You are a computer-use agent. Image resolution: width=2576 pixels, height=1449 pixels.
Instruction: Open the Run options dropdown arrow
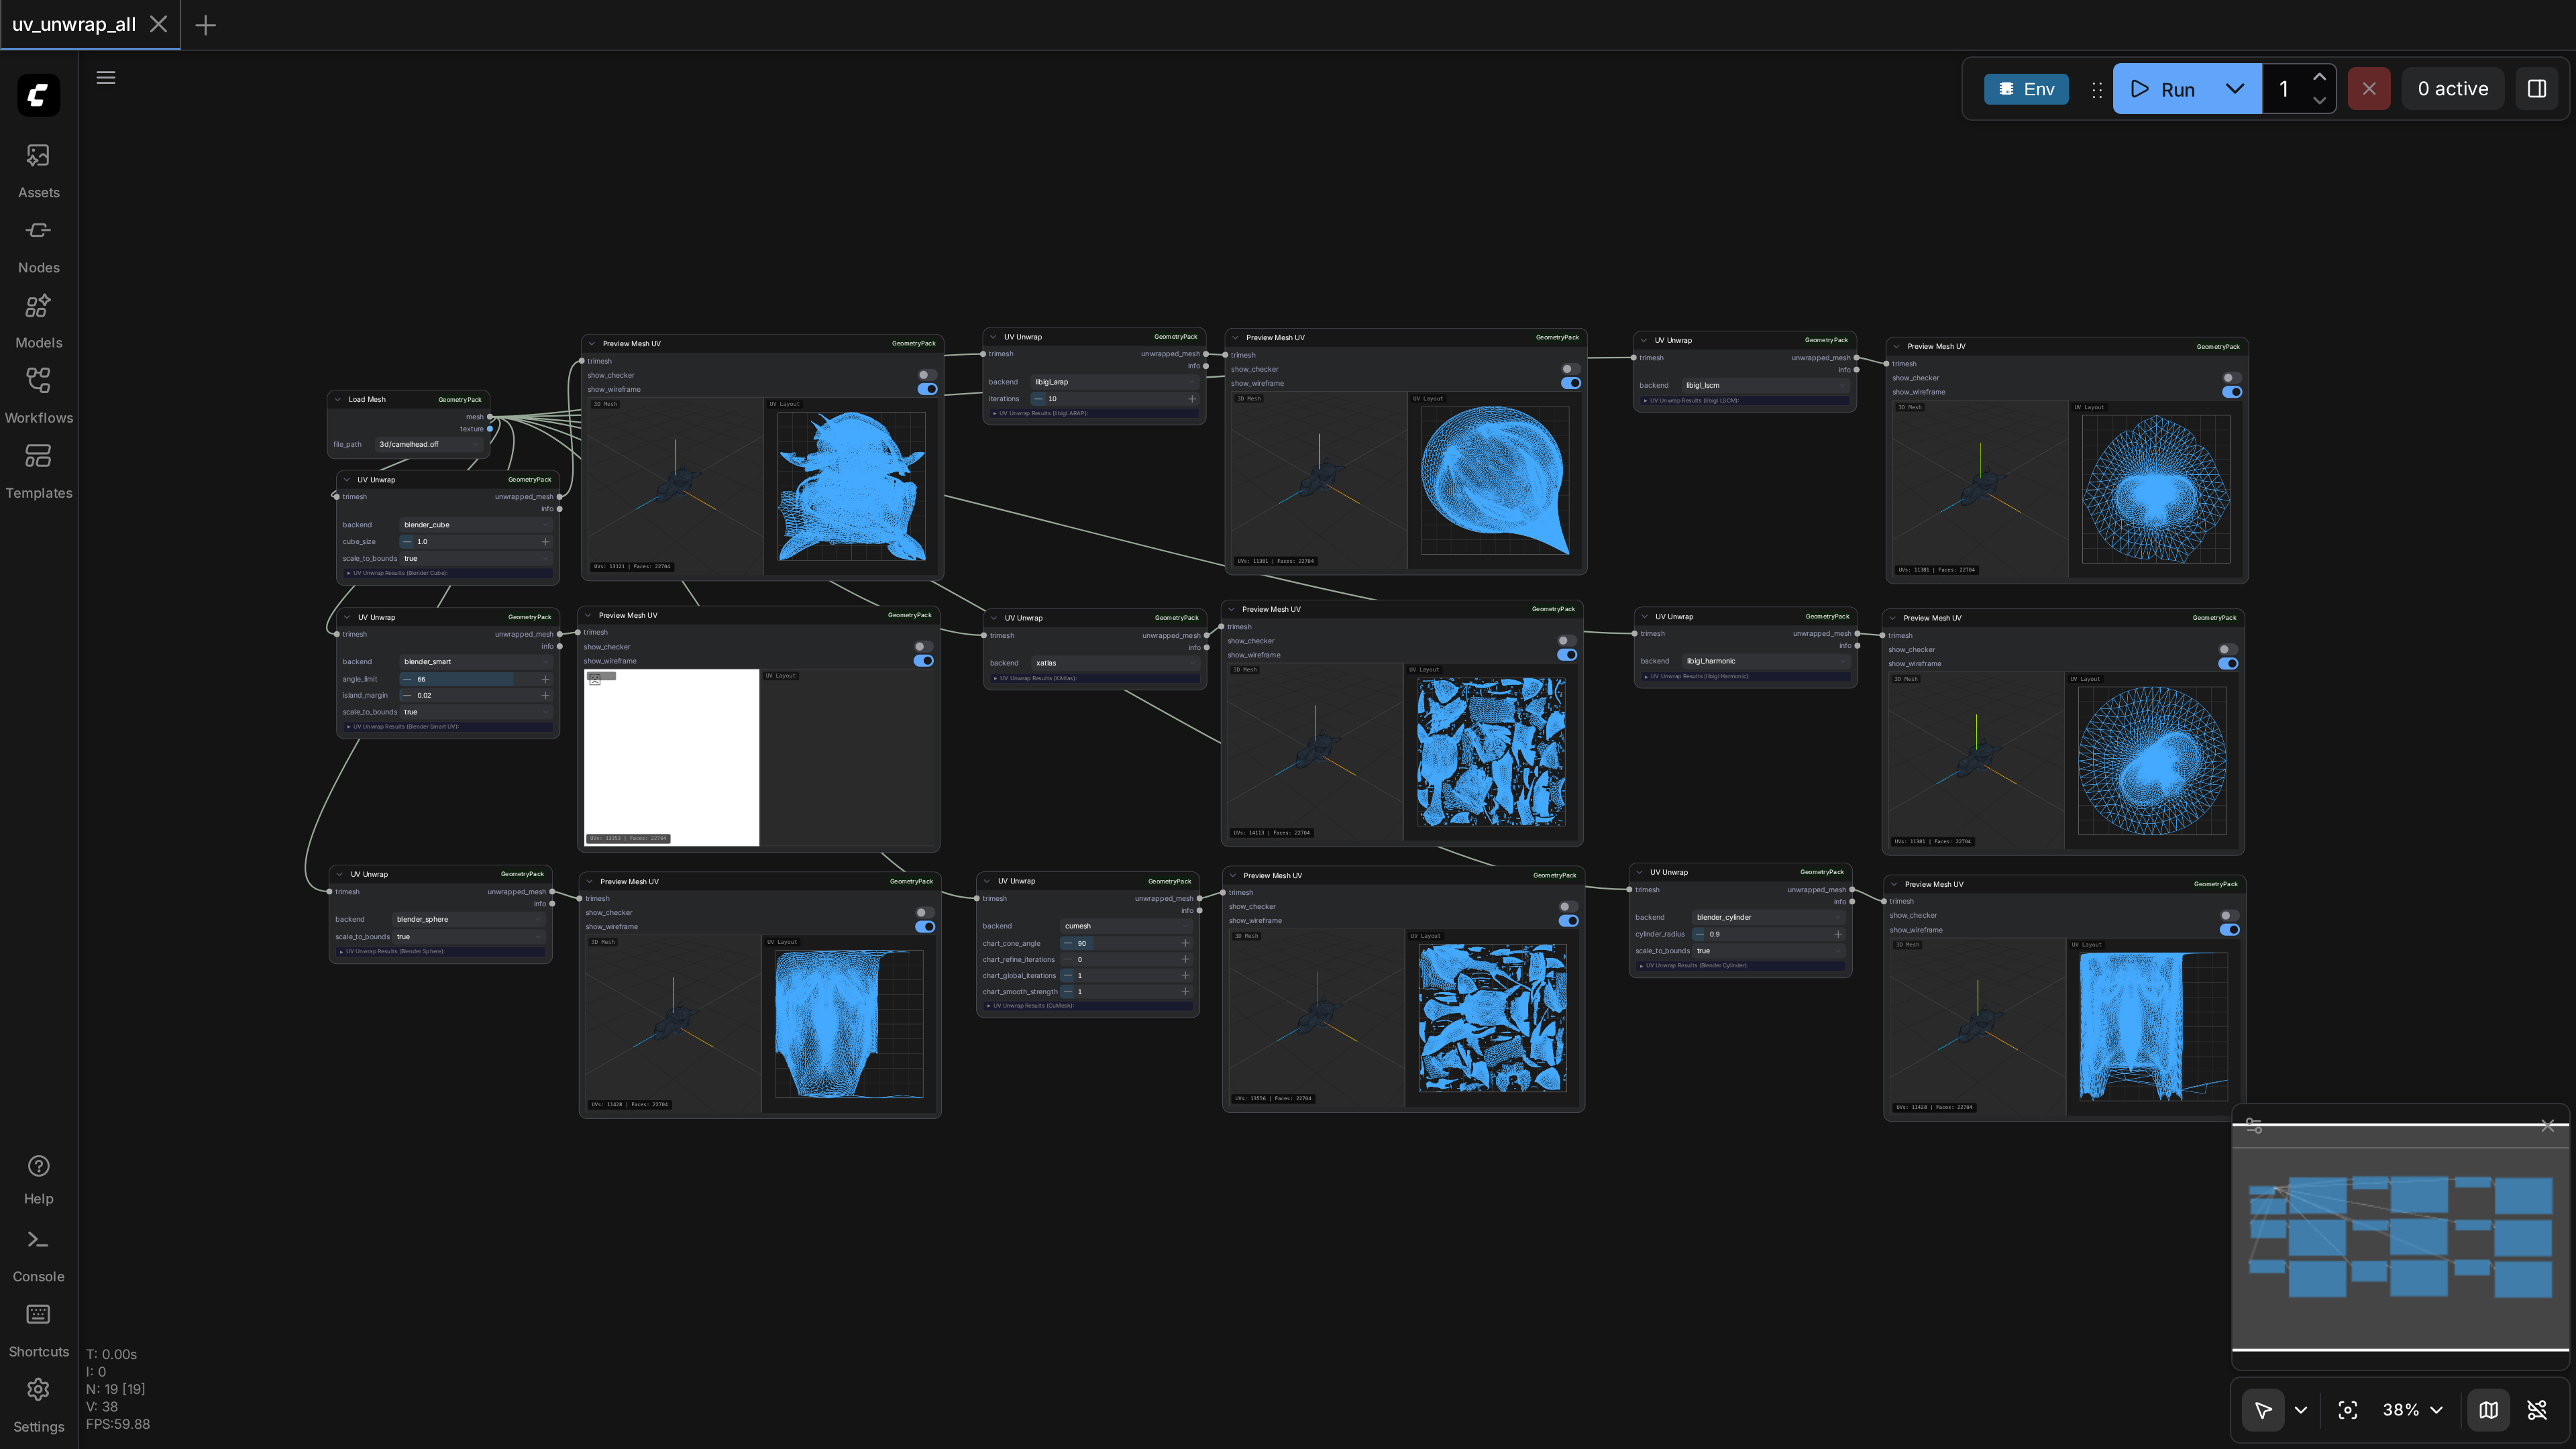coord(2235,89)
